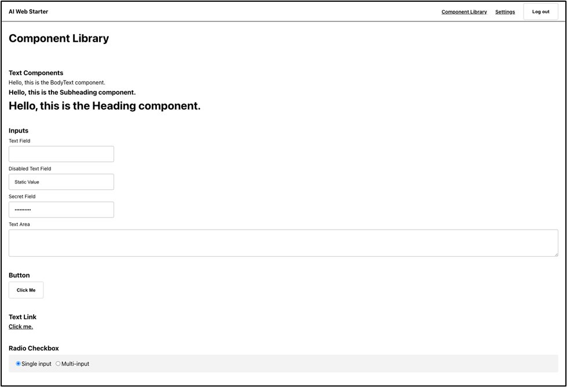Click the BodyText component sample sentence
The image size is (567, 387).
[57, 83]
